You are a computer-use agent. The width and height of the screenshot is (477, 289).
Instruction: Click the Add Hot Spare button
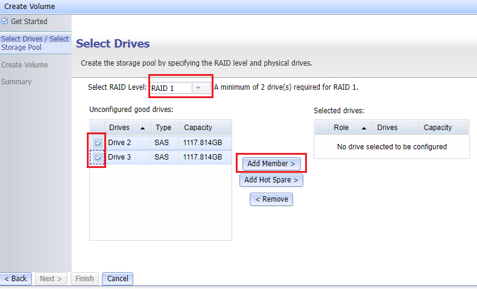tap(271, 180)
